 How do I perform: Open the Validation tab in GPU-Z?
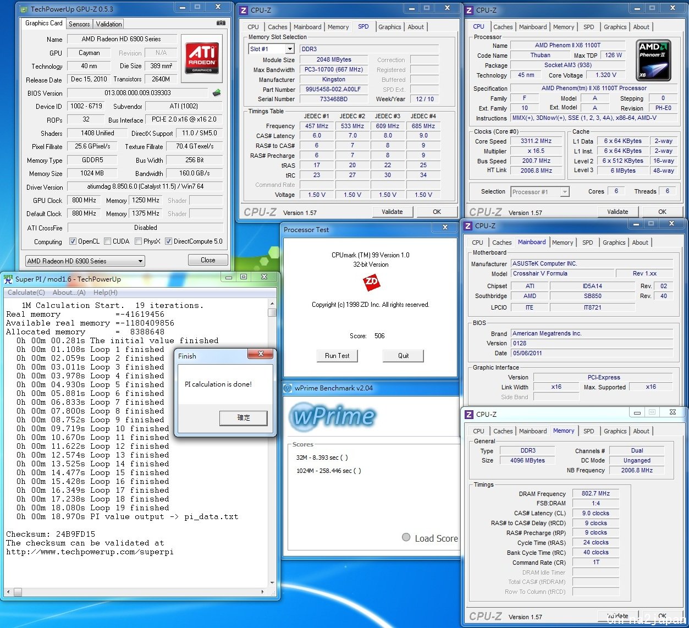point(109,24)
